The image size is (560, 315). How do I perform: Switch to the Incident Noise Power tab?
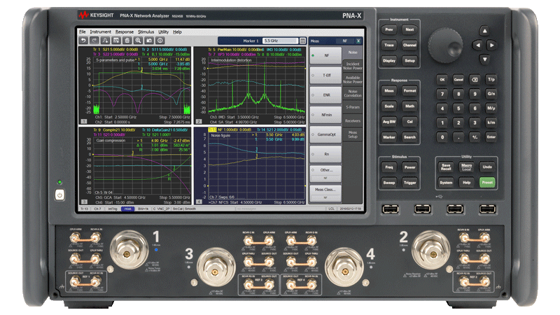tap(353, 66)
